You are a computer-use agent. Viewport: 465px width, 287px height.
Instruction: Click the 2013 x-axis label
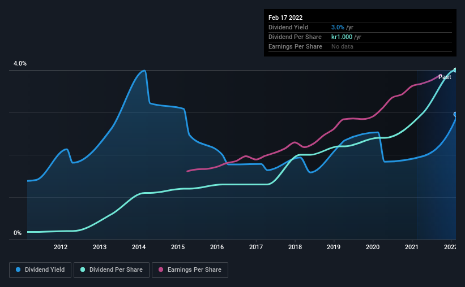pyautogui.click(x=100, y=247)
